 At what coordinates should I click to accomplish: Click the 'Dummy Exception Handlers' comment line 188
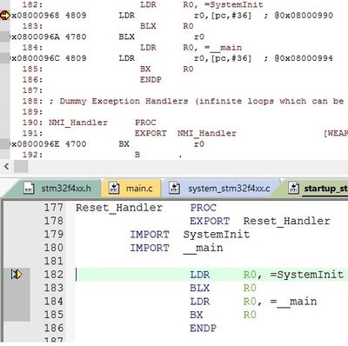click(x=197, y=101)
